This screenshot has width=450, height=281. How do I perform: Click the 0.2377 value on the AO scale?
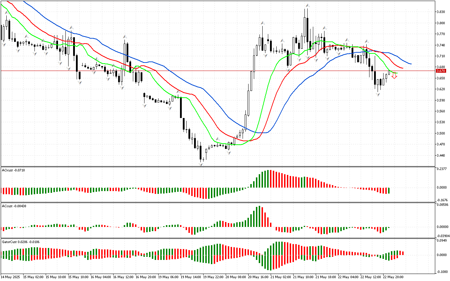(x=441, y=169)
